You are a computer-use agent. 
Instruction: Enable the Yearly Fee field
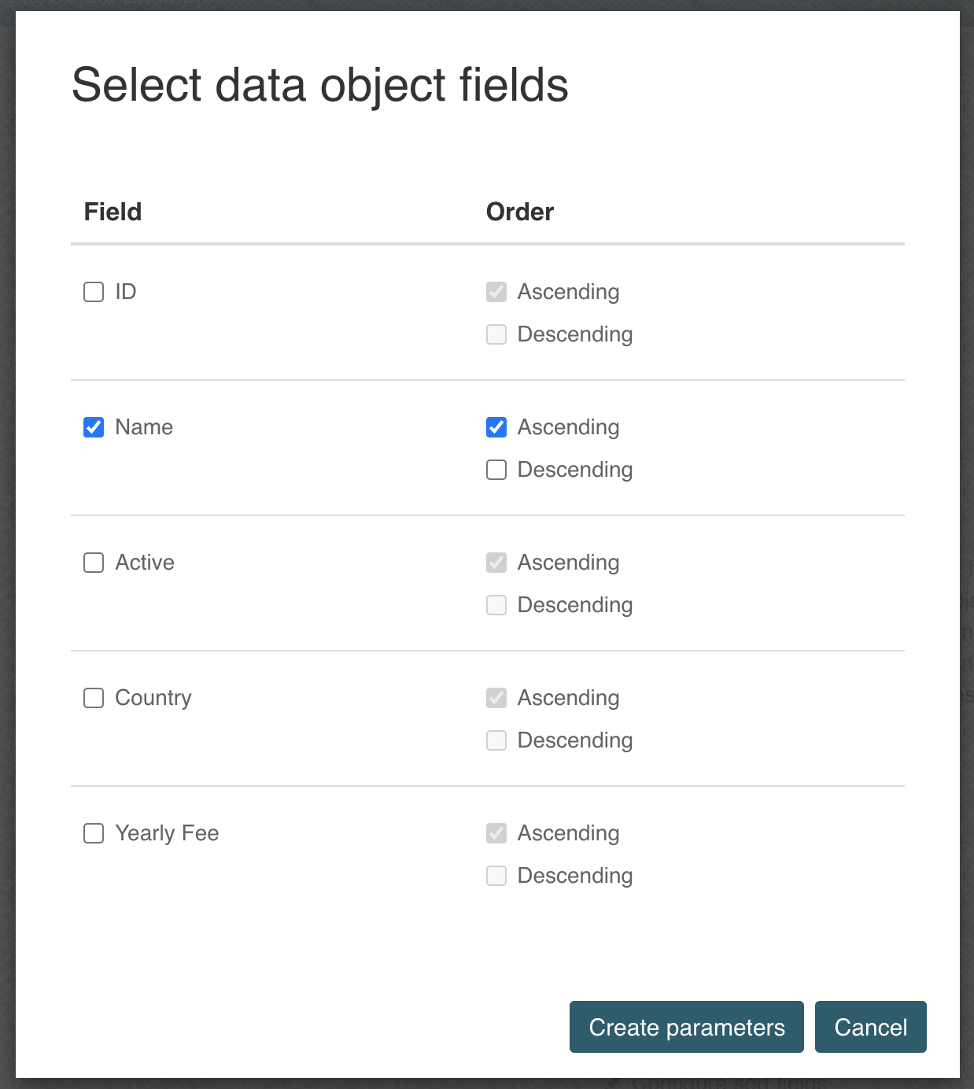[x=93, y=832]
